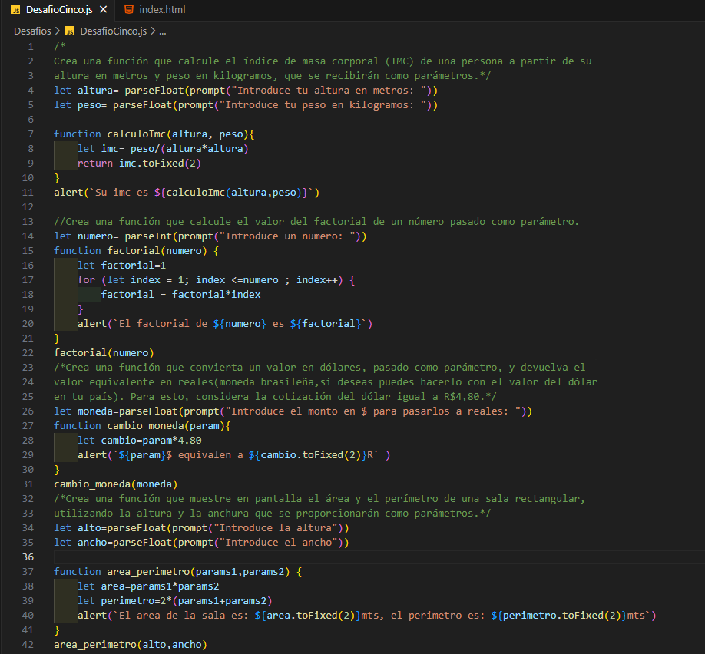Click the statement "let cambio=param*4.80"

139,441
